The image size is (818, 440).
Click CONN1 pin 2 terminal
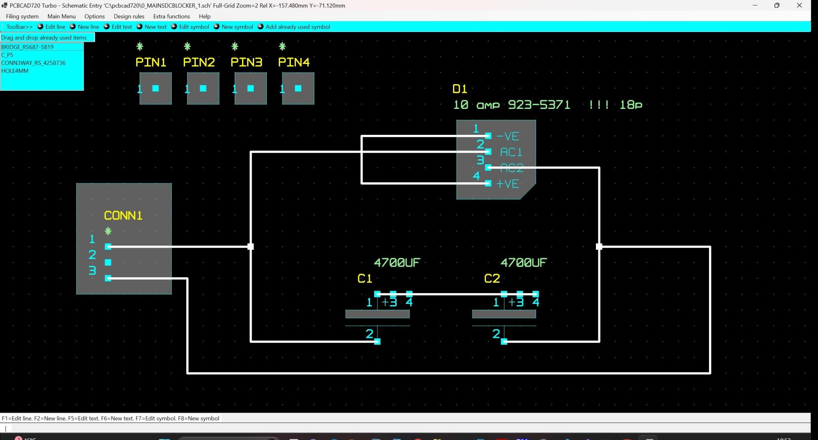coord(108,262)
